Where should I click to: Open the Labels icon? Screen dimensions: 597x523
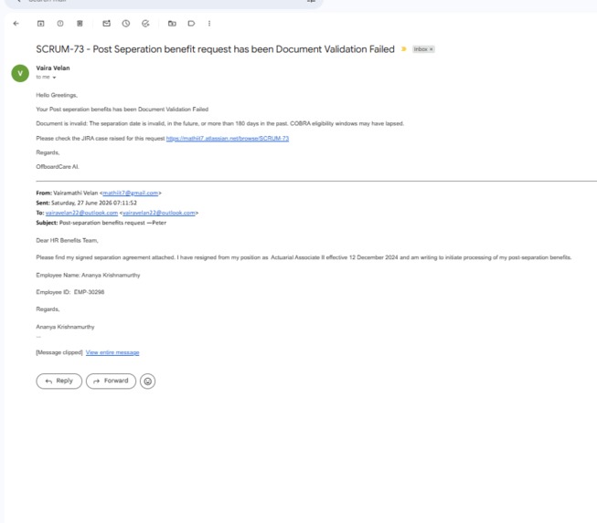point(191,24)
